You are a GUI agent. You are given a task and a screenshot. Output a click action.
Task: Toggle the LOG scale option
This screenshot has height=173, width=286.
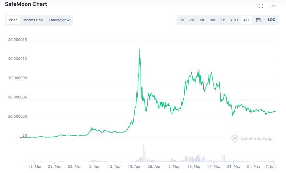pos(272,20)
